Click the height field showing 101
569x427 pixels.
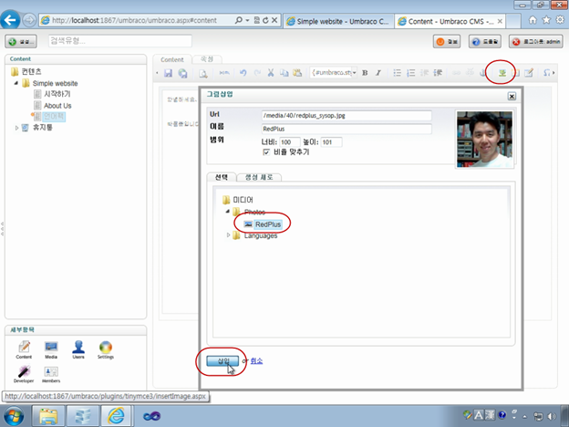pos(331,142)
